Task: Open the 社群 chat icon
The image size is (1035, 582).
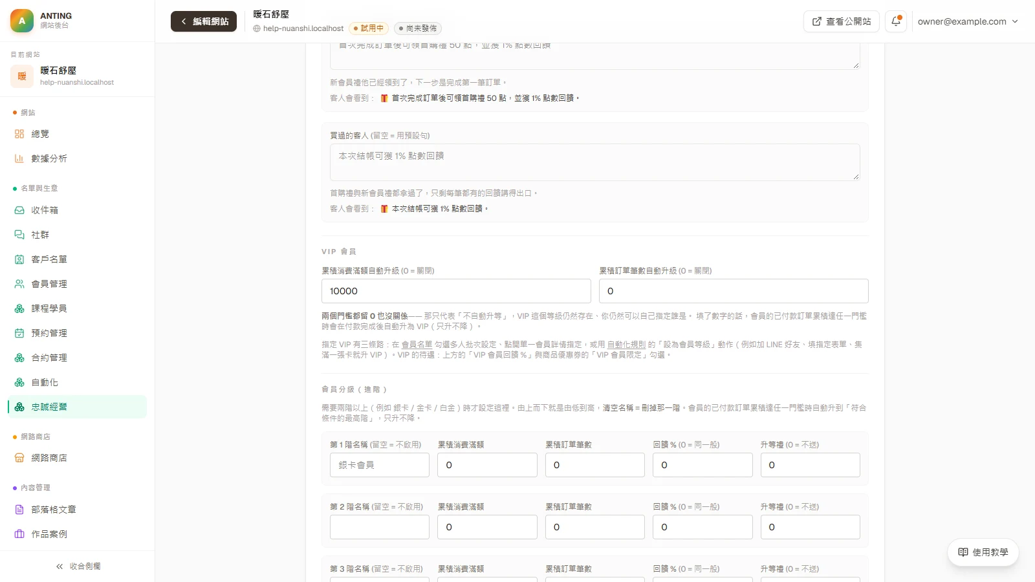Action: (x=19, y=235)
